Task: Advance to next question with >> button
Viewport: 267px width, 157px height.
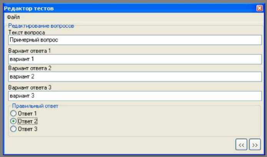Action: pyautogui.click(x=255, y=145)
